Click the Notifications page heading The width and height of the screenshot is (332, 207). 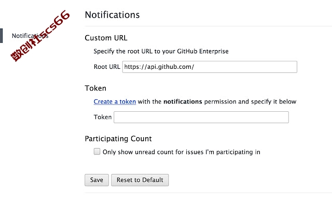click(x=112, y=15)
